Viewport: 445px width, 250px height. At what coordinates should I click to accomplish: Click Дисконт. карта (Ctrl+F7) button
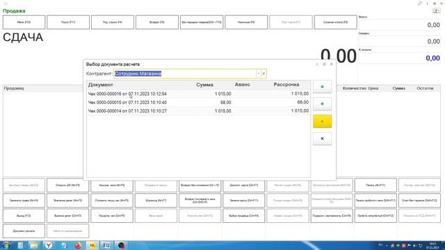pos(244,185)
